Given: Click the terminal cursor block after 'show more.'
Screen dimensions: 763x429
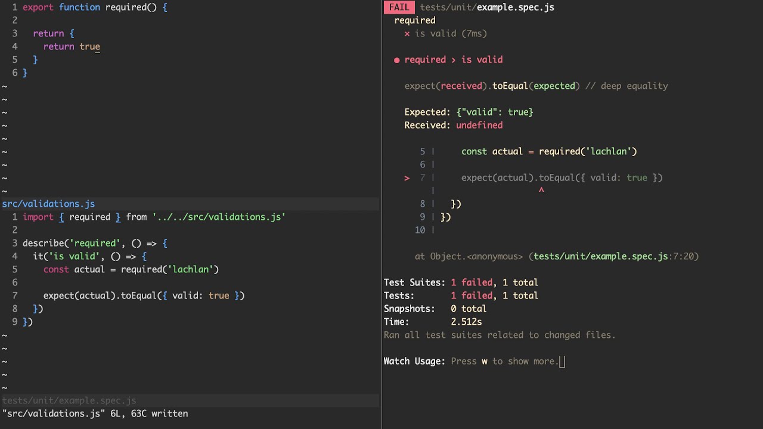Looking at the screenshot, I should click(x=562, y=361).
